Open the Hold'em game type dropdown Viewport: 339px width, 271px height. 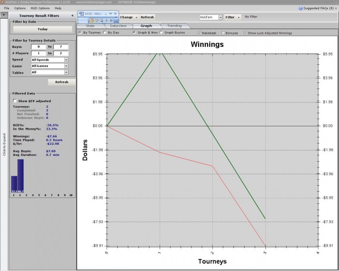(x=220, y=17)
